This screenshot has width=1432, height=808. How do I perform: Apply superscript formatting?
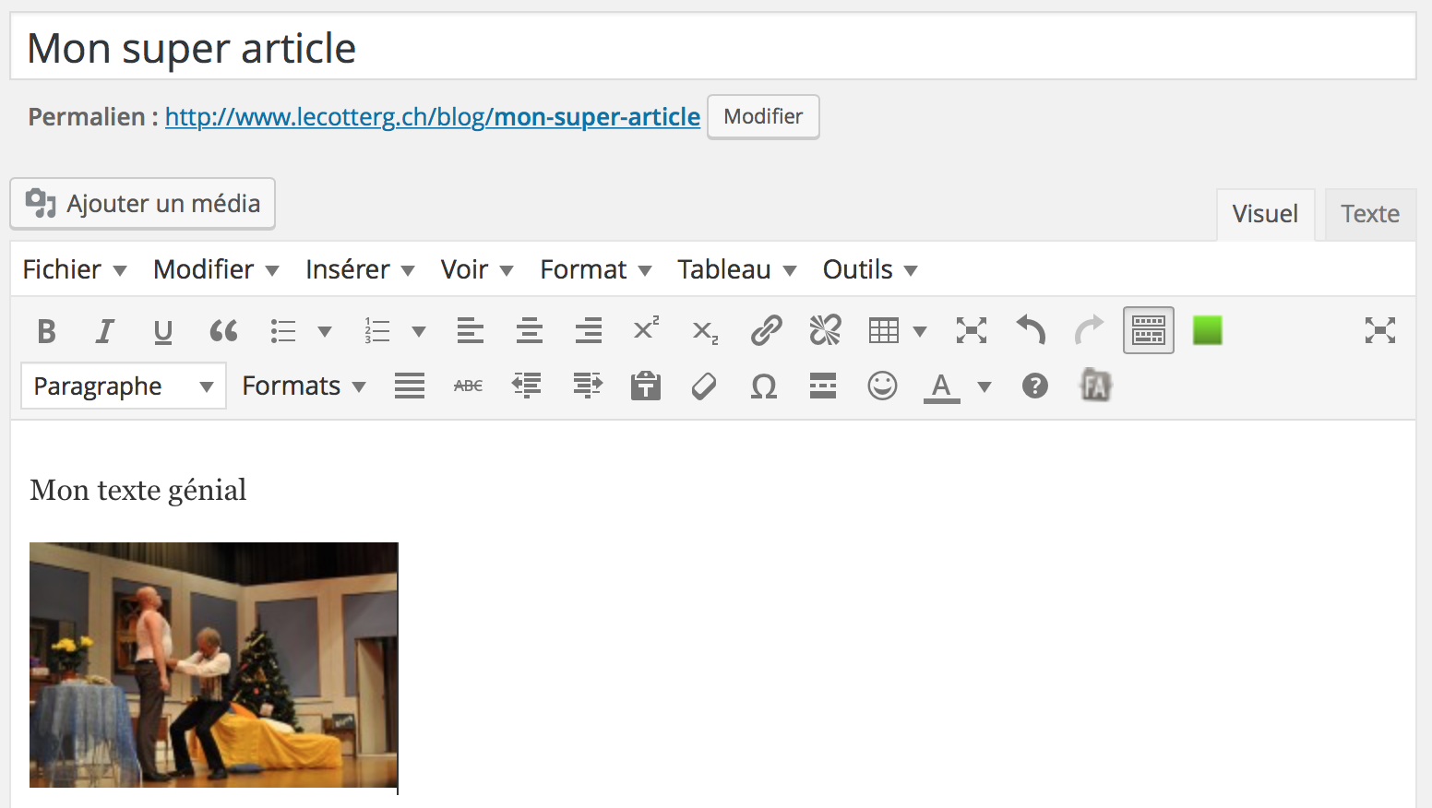(647, 330)
